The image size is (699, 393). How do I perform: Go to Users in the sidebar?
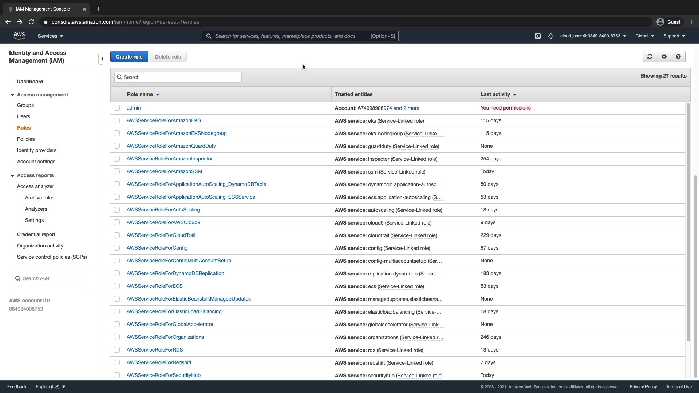point(24,116)
